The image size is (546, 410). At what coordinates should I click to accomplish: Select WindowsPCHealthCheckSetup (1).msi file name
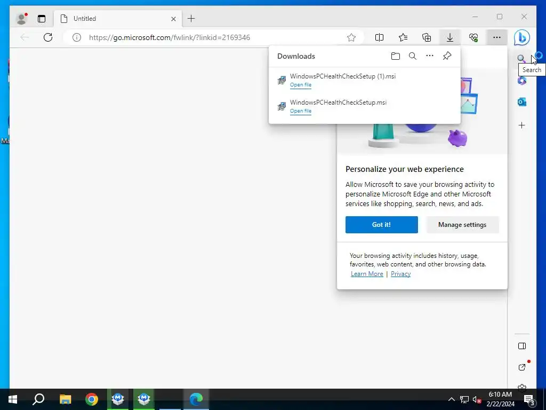(x=343, y=76)
